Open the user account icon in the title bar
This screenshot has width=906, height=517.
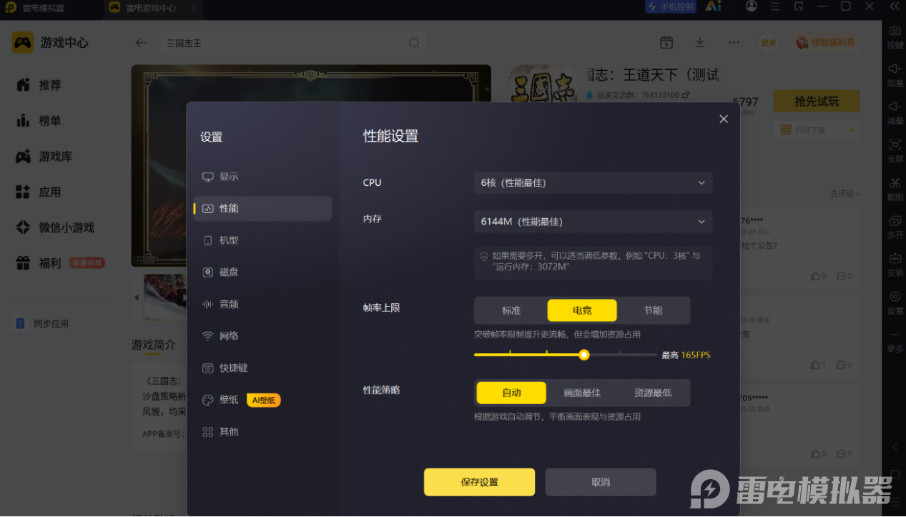point(751,6)
